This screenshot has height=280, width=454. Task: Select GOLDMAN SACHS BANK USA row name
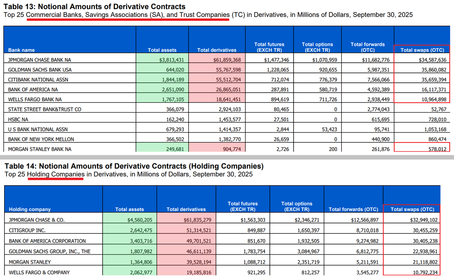click(x=40, y=70)
